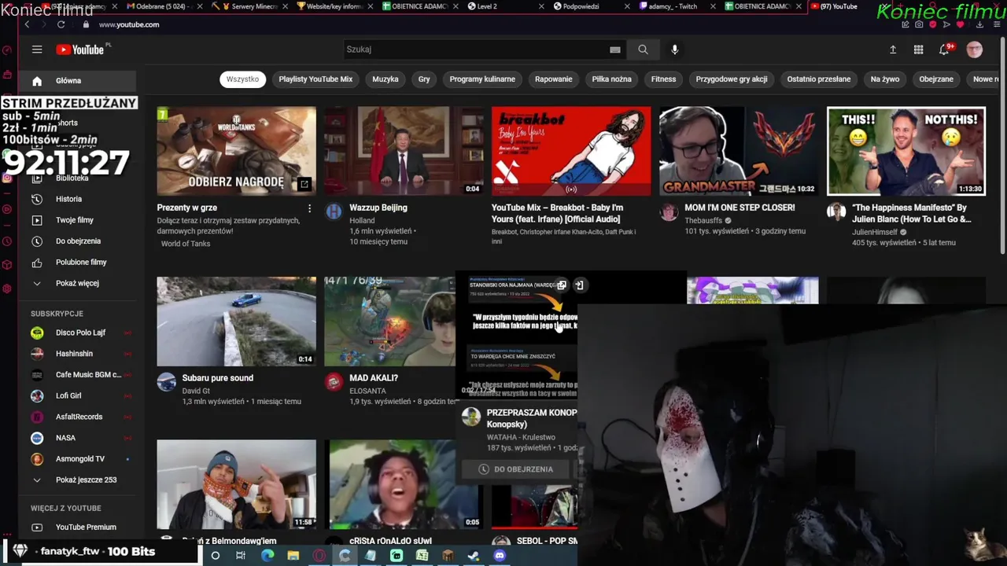Open File Explorer from taskbar

293,556
